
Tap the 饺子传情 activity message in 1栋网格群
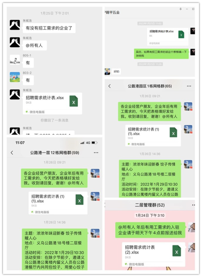click(x=150, y=179)
